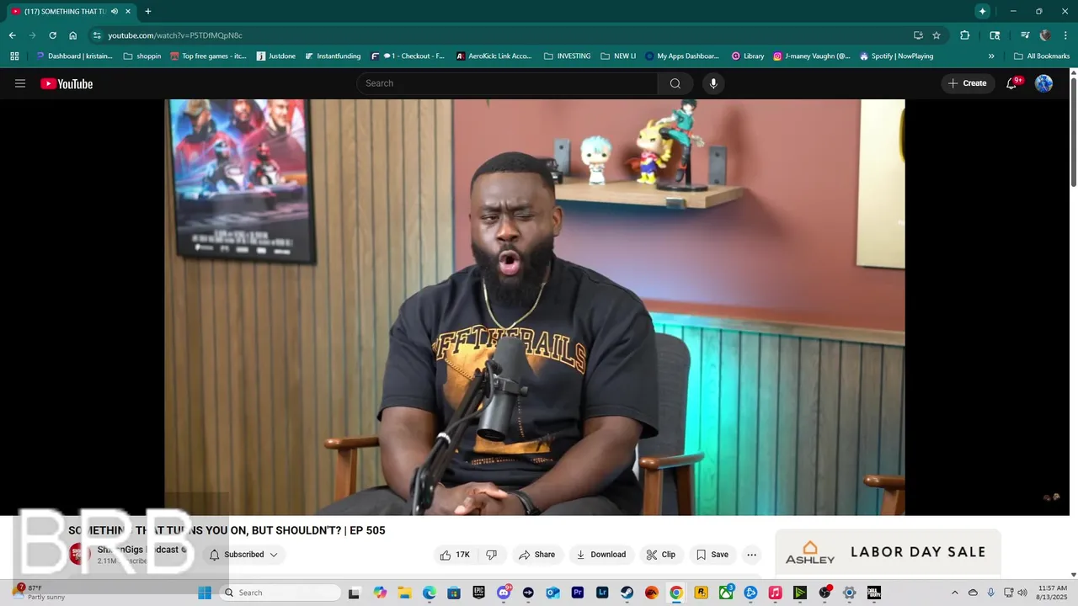The image size is (1078, 606).
Task: Open the weather widget showing 87°F
Action: click(x=40, y=593)
